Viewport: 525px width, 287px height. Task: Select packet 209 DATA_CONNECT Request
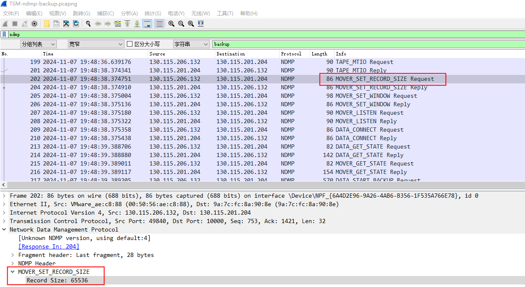coord(262,130)
